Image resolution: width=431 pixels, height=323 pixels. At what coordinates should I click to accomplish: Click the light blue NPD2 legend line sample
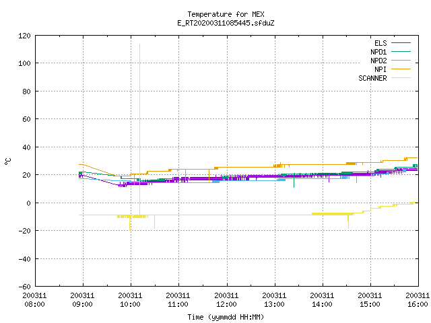pos(401,61)
